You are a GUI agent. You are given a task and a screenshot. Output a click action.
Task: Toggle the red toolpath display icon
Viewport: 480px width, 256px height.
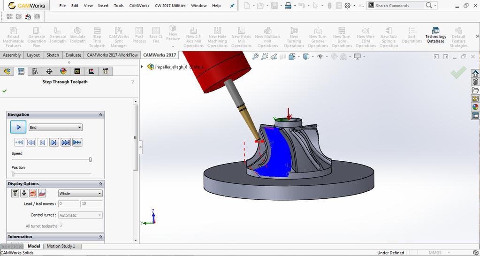click(x=33, y=193)
